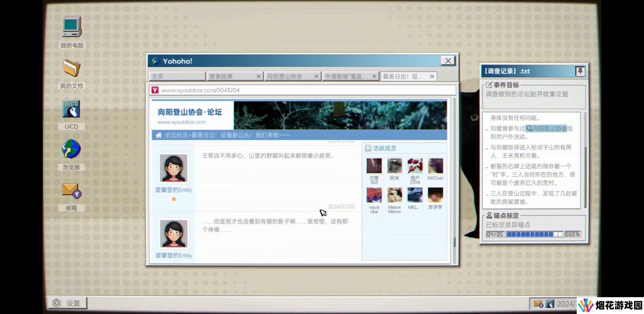The height and width of the screenshot is (314, 644).
Task: Click the note about 房屋废墟
Action: (534, 198)
